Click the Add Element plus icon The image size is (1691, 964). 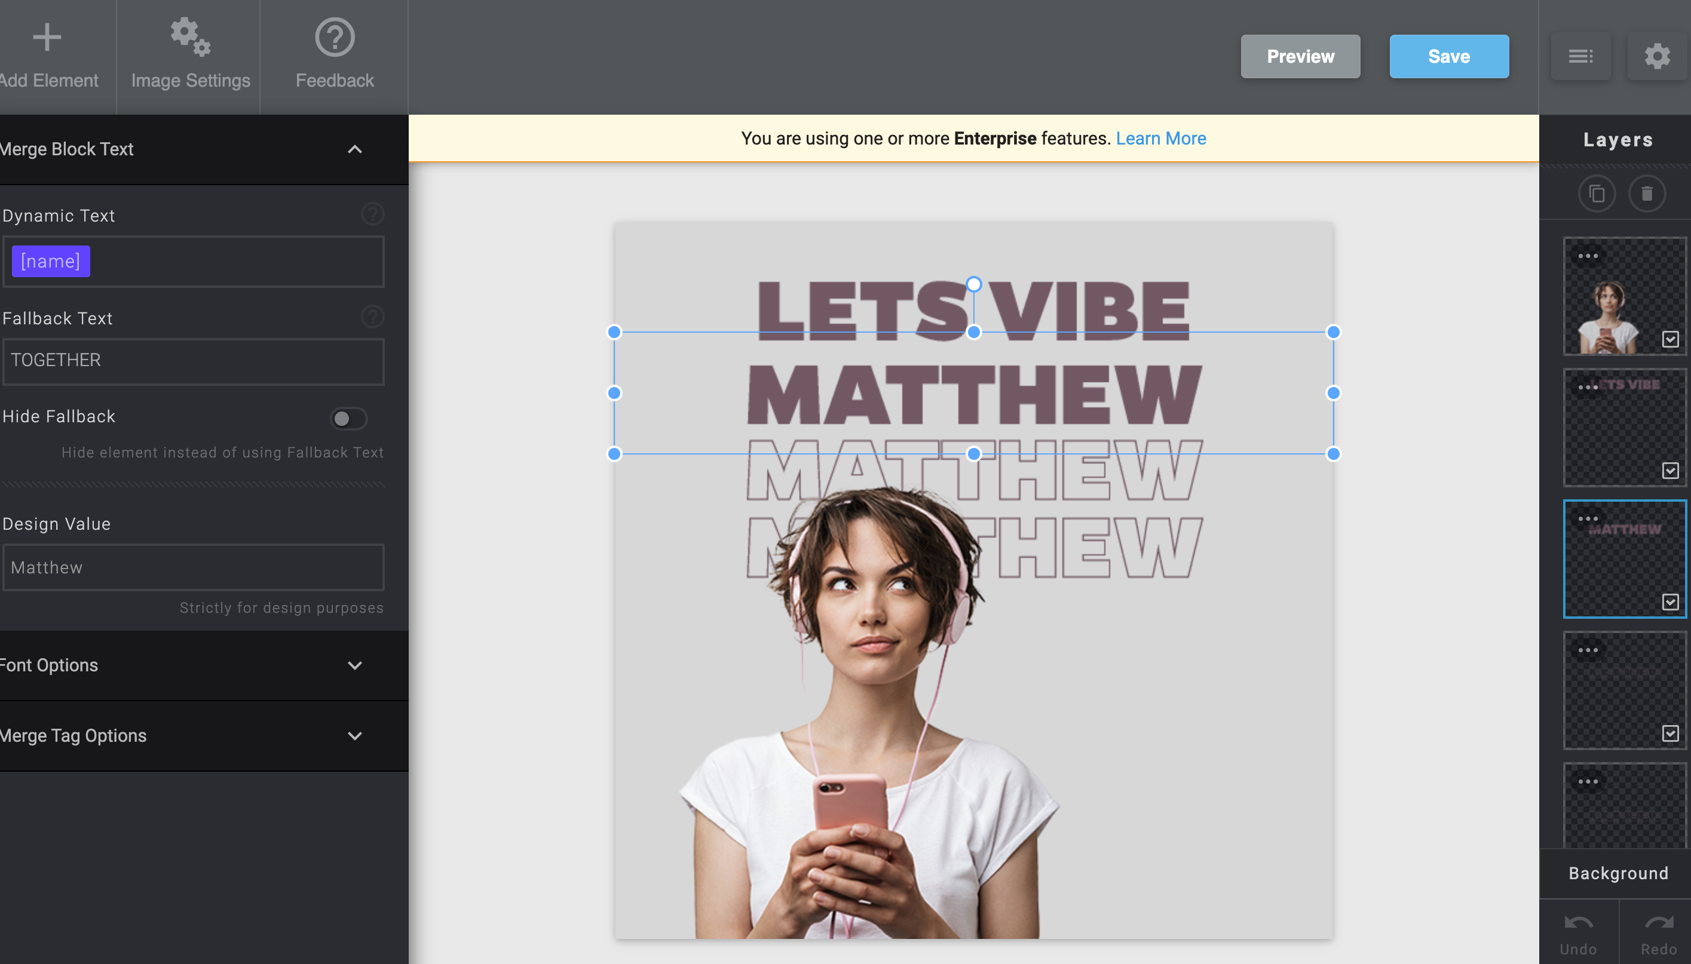tap(47, 37)
